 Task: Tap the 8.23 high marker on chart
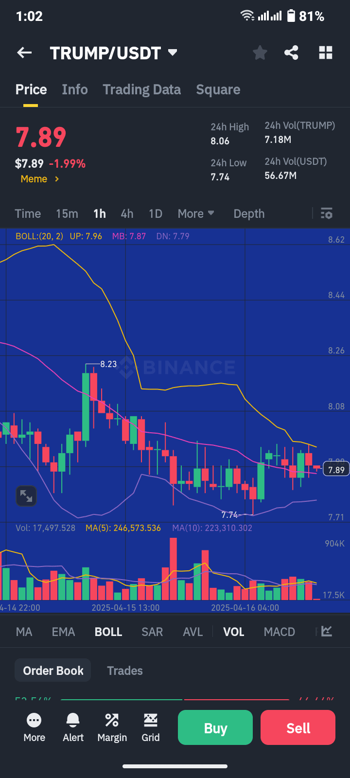(108, 364)
